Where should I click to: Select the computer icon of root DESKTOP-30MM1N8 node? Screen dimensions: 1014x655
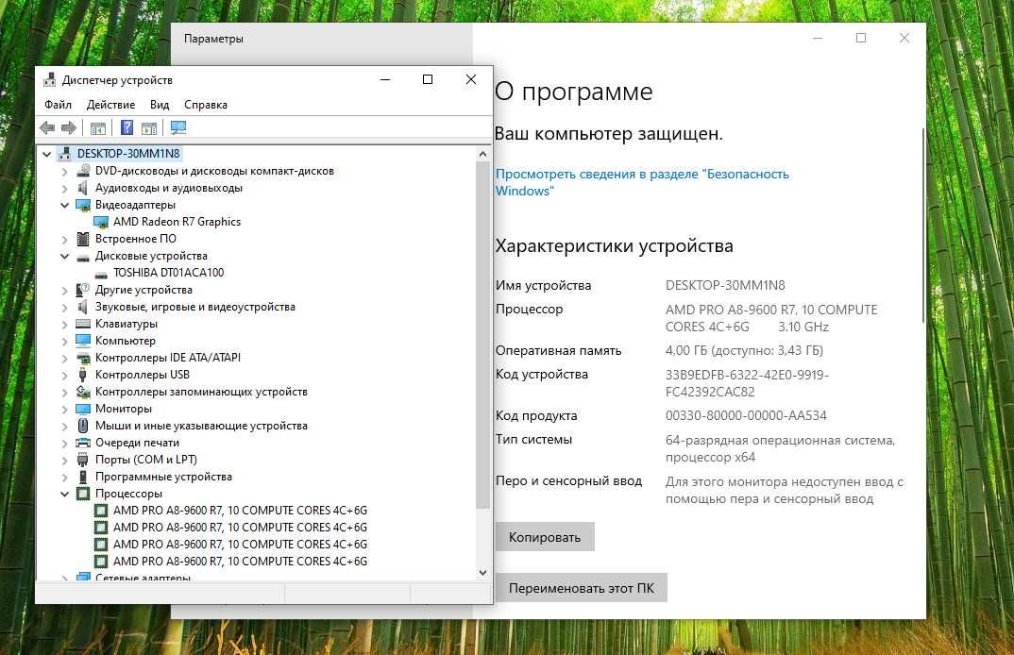click(64, 153)
